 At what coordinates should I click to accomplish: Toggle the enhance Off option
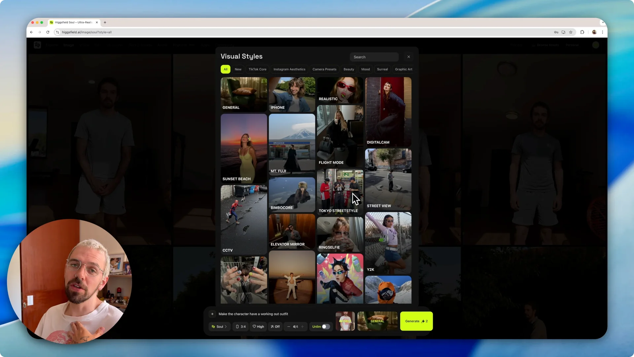click(x=275, y=327)
